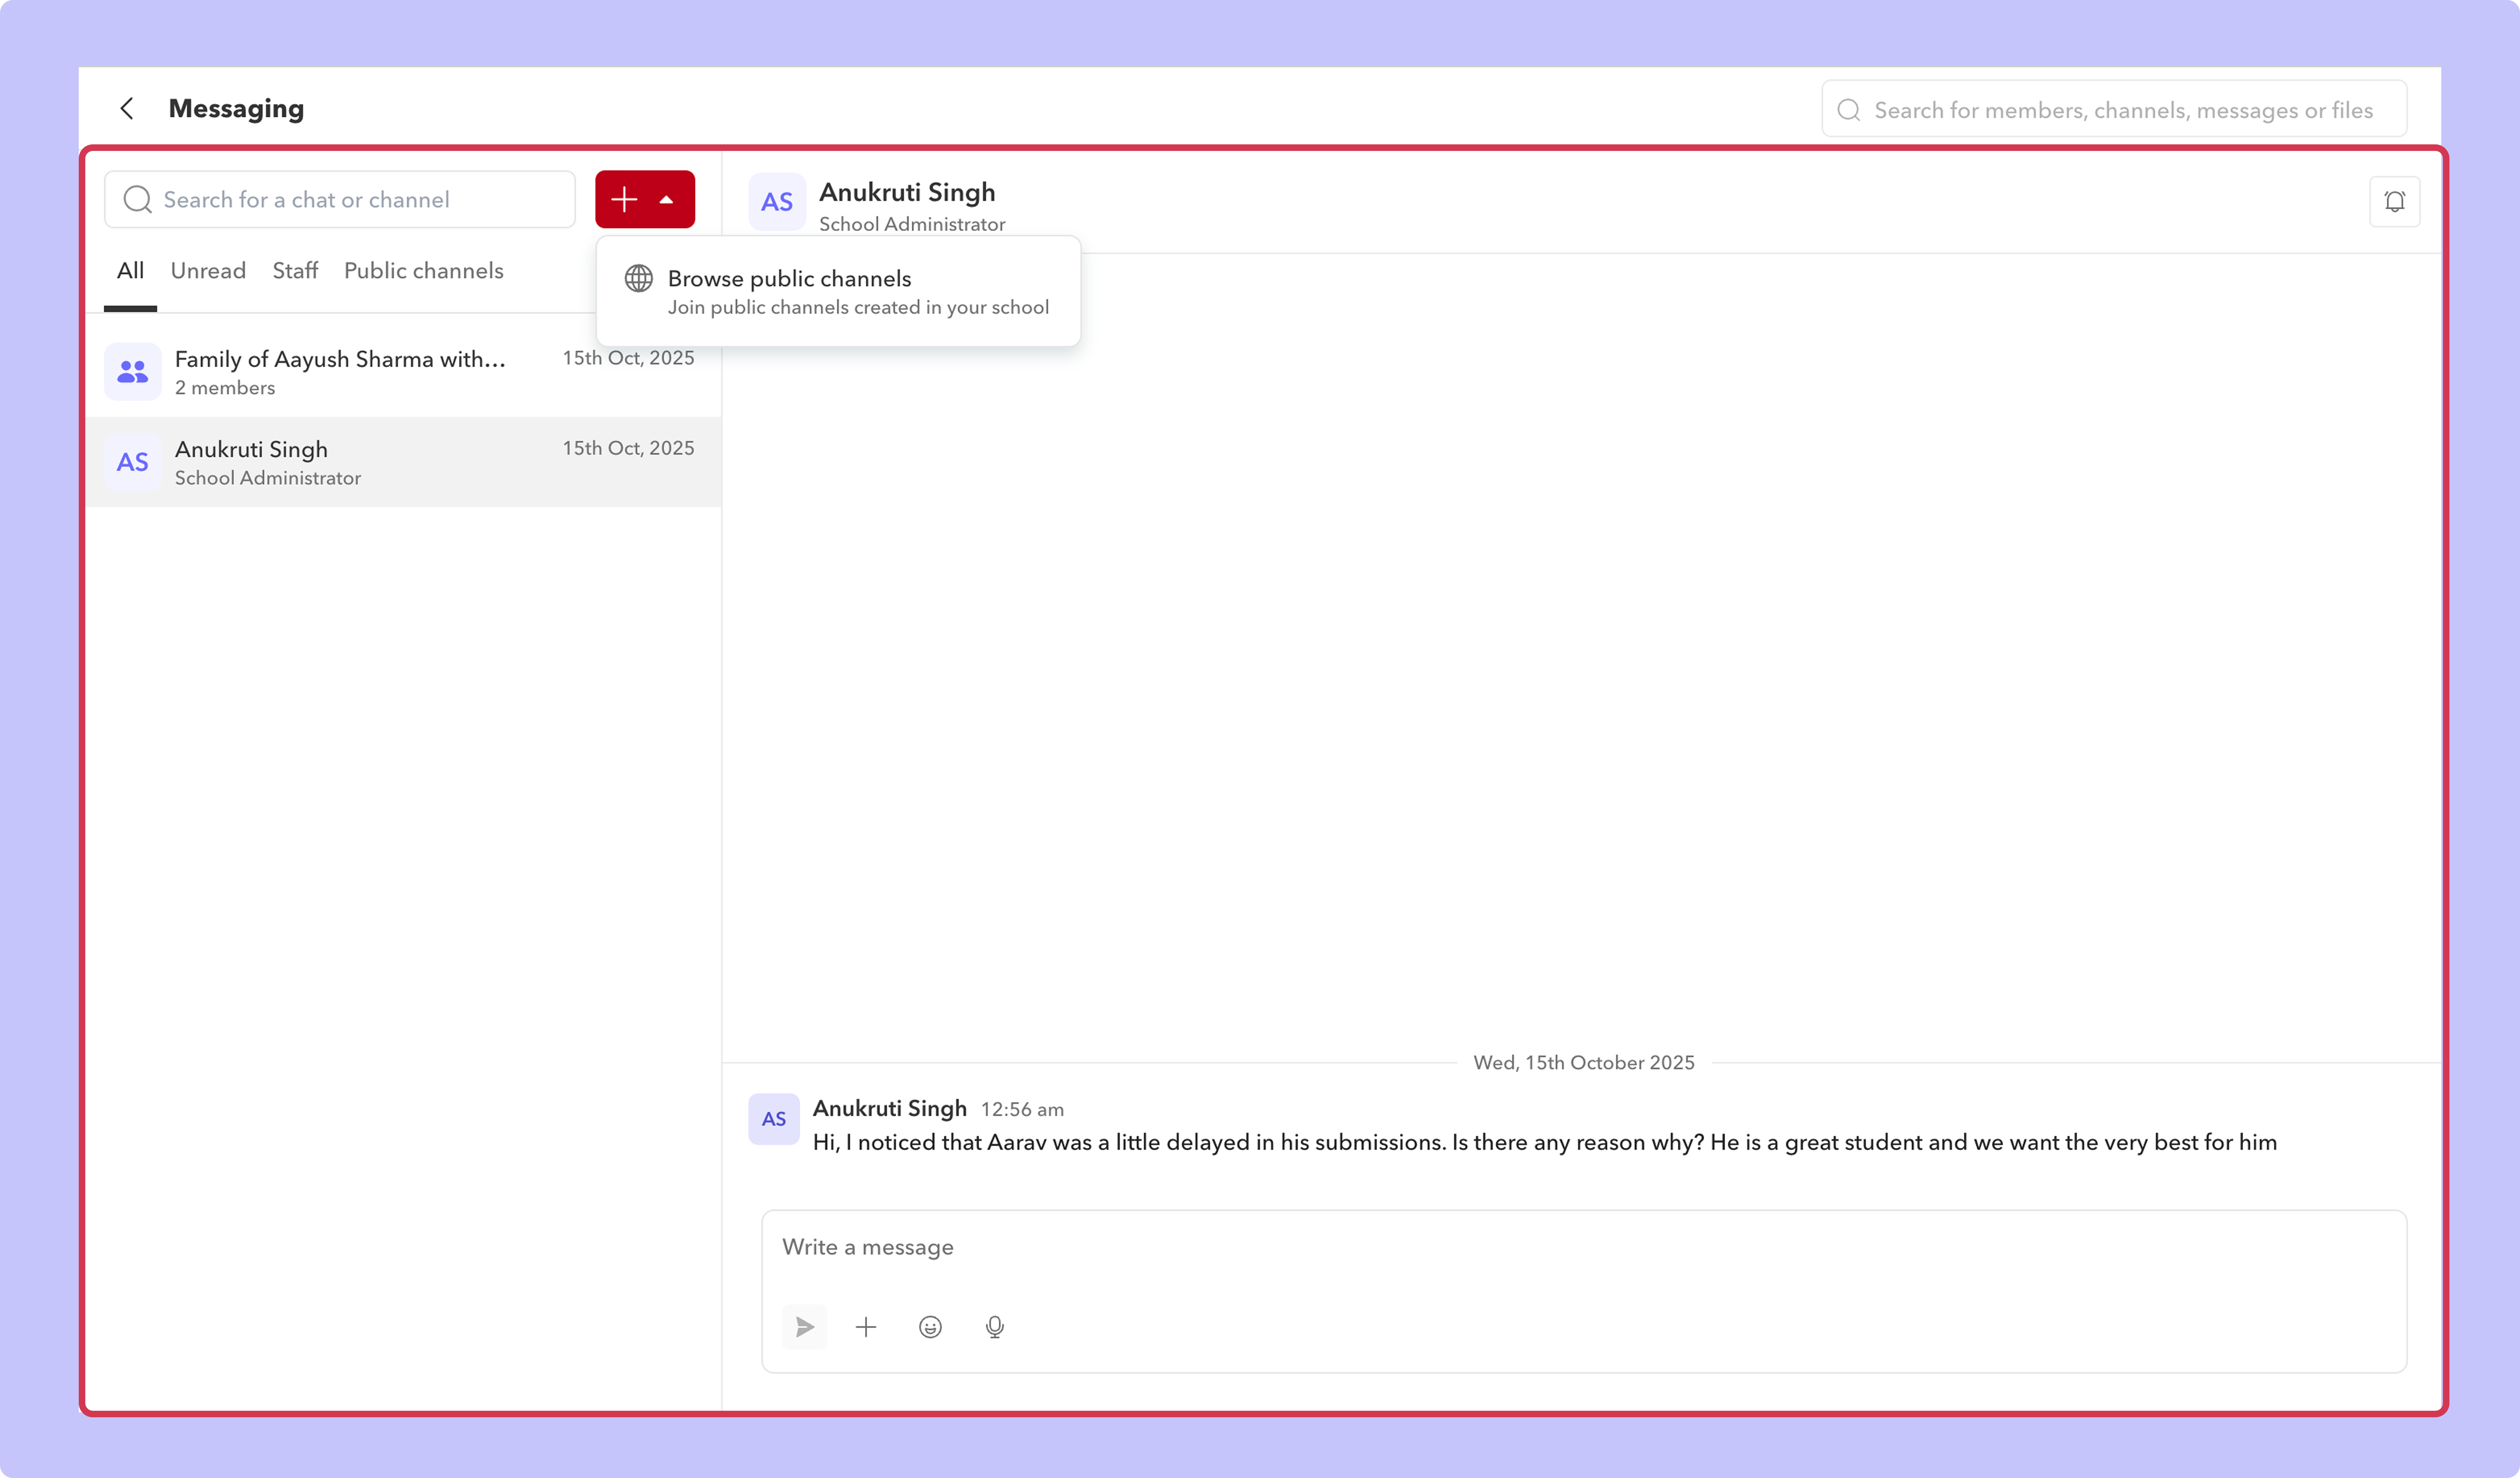Click the 'Wed, 15th October 2025' date separator
Image resolution: width=2520 pixels, height=1478 pixels.
tap(1583, 1063)
